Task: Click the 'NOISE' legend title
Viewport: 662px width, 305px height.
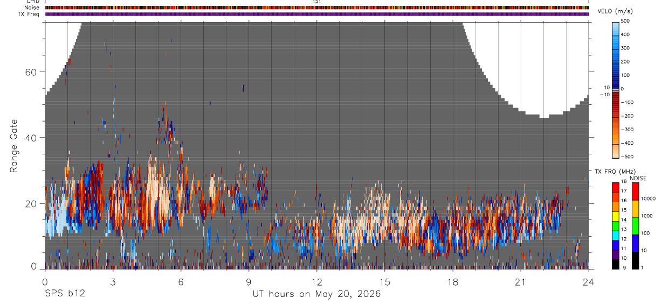Action: 638,178
